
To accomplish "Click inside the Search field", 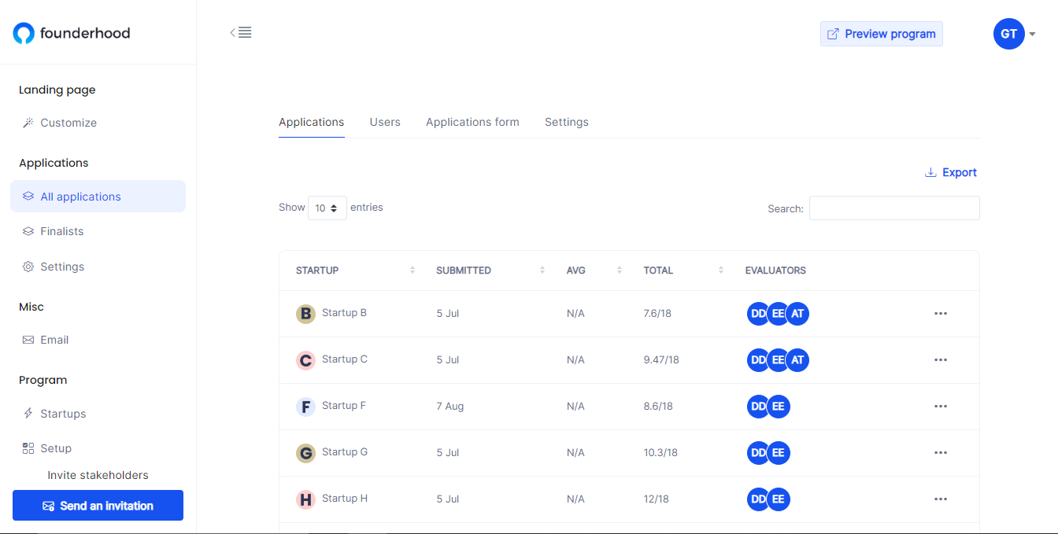I will point(894,208).
